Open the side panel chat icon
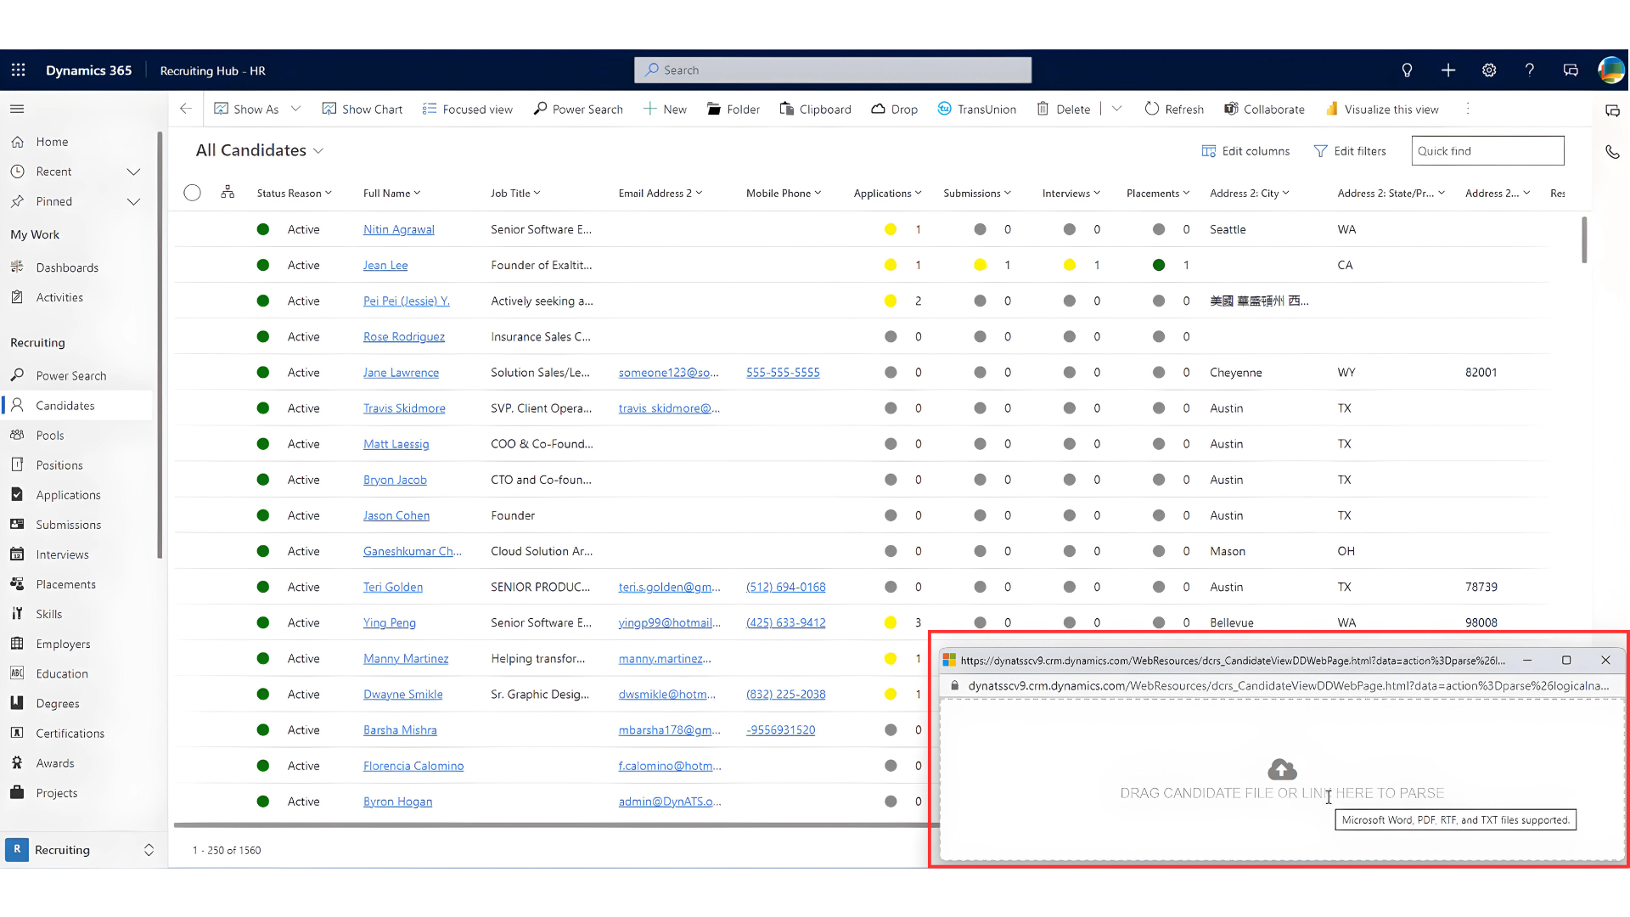The height and width of the screenshot is (917, 1630). click(x=1612, y=110)
